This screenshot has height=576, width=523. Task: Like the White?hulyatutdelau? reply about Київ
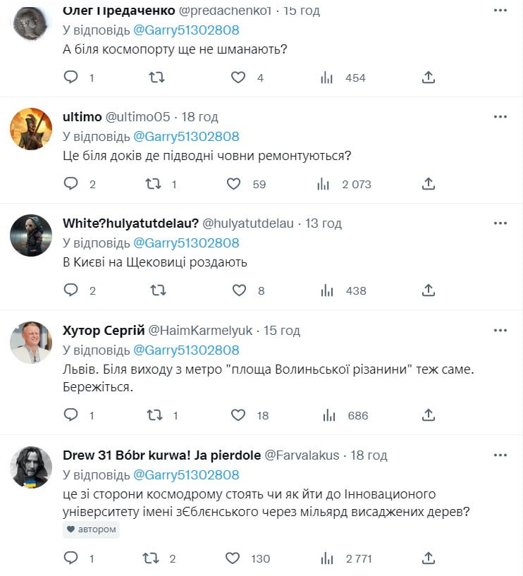coord(239,290)
